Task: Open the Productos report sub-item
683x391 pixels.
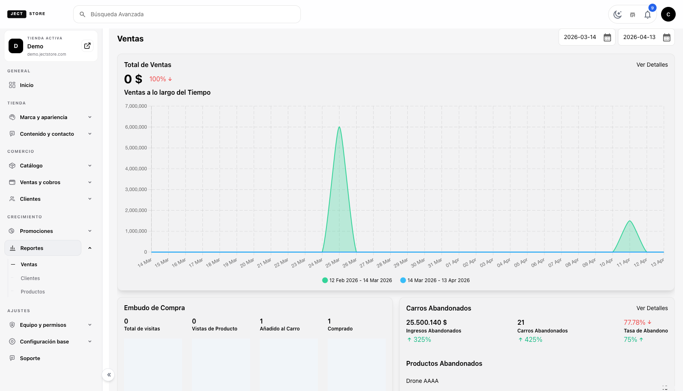Action: [33, 292]
